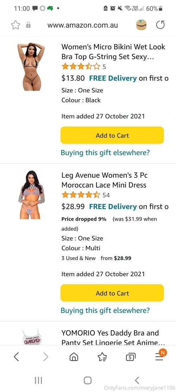Tap the bookmark star icon in the address bar
The height and width of the screenshot is (392, 176).
point(15,25)
